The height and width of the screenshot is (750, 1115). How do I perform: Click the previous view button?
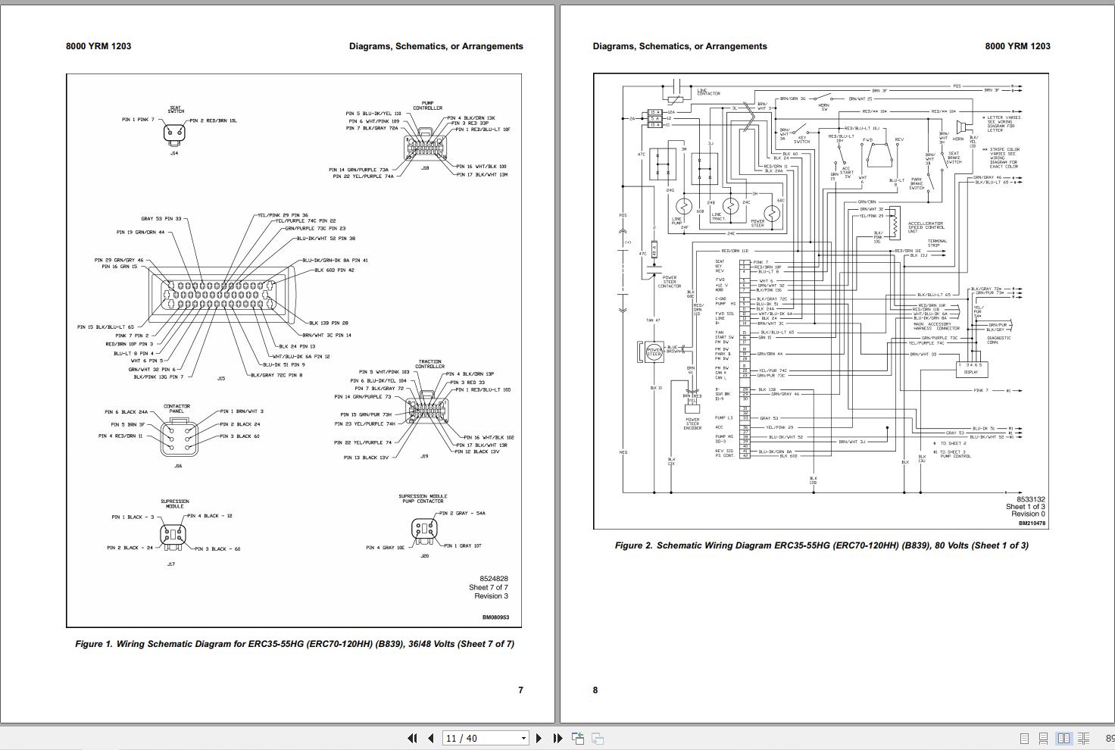577,738
